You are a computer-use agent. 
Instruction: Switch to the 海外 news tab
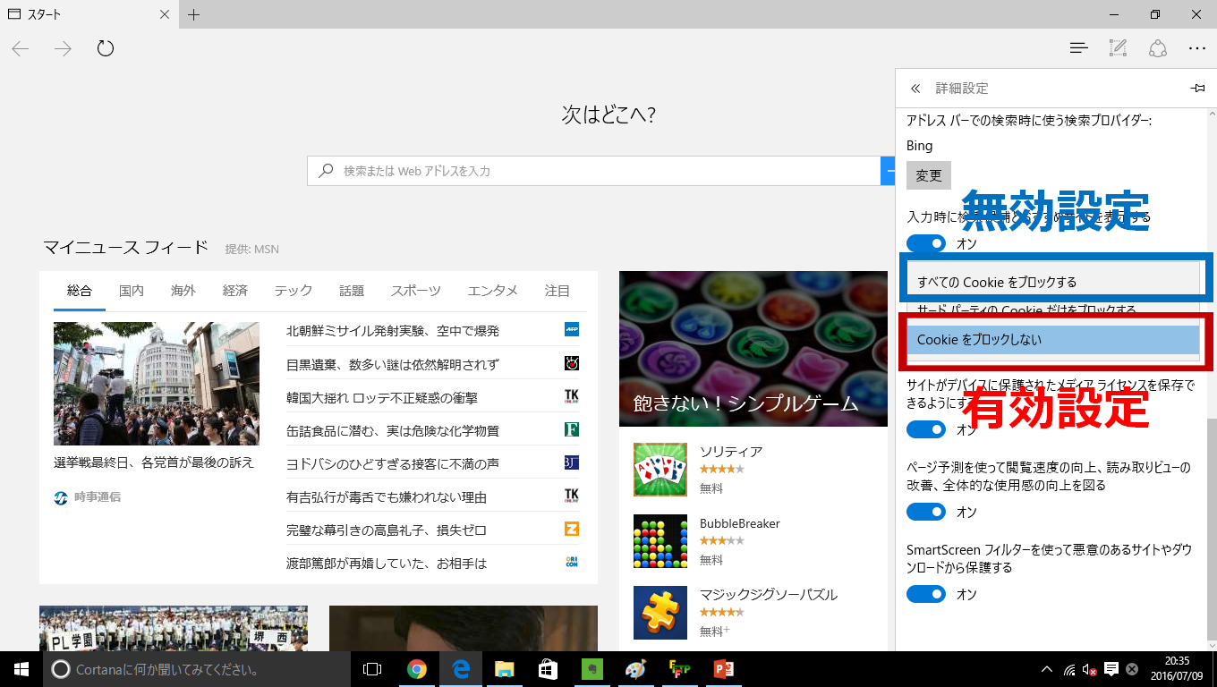click(183, 291)
